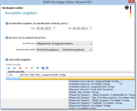This screenshot has height=111, width=137.
Task: Expand the bamfKursArt combo box
Action: pos(91,44)
